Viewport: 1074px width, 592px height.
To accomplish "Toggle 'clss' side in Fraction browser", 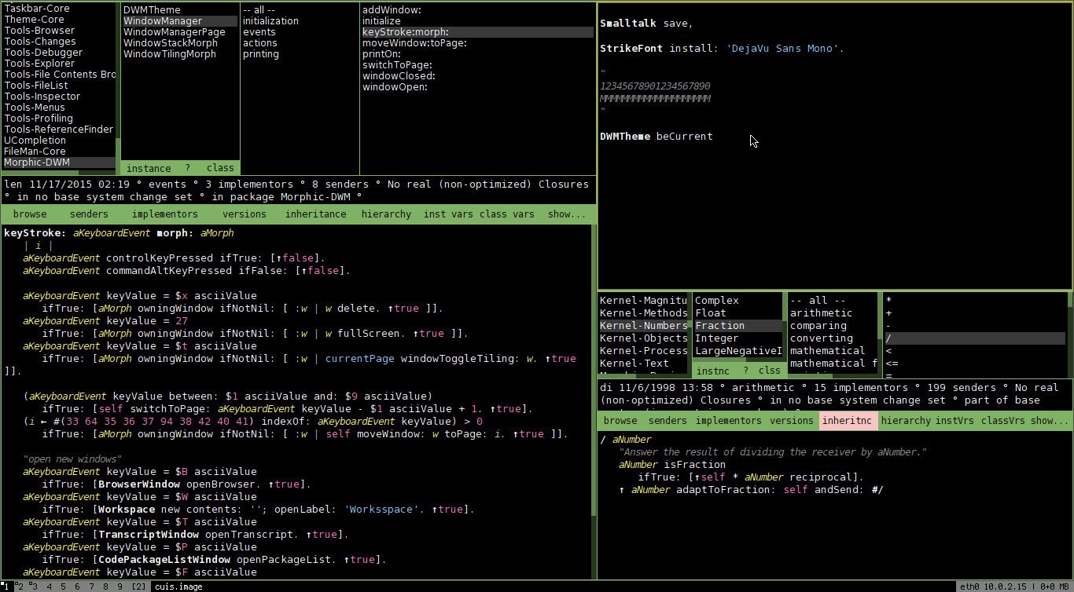I will pos(769,371).
